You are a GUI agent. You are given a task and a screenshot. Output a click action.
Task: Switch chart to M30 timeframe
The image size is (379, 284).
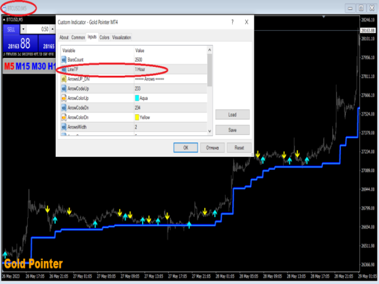tap(39, 66)
